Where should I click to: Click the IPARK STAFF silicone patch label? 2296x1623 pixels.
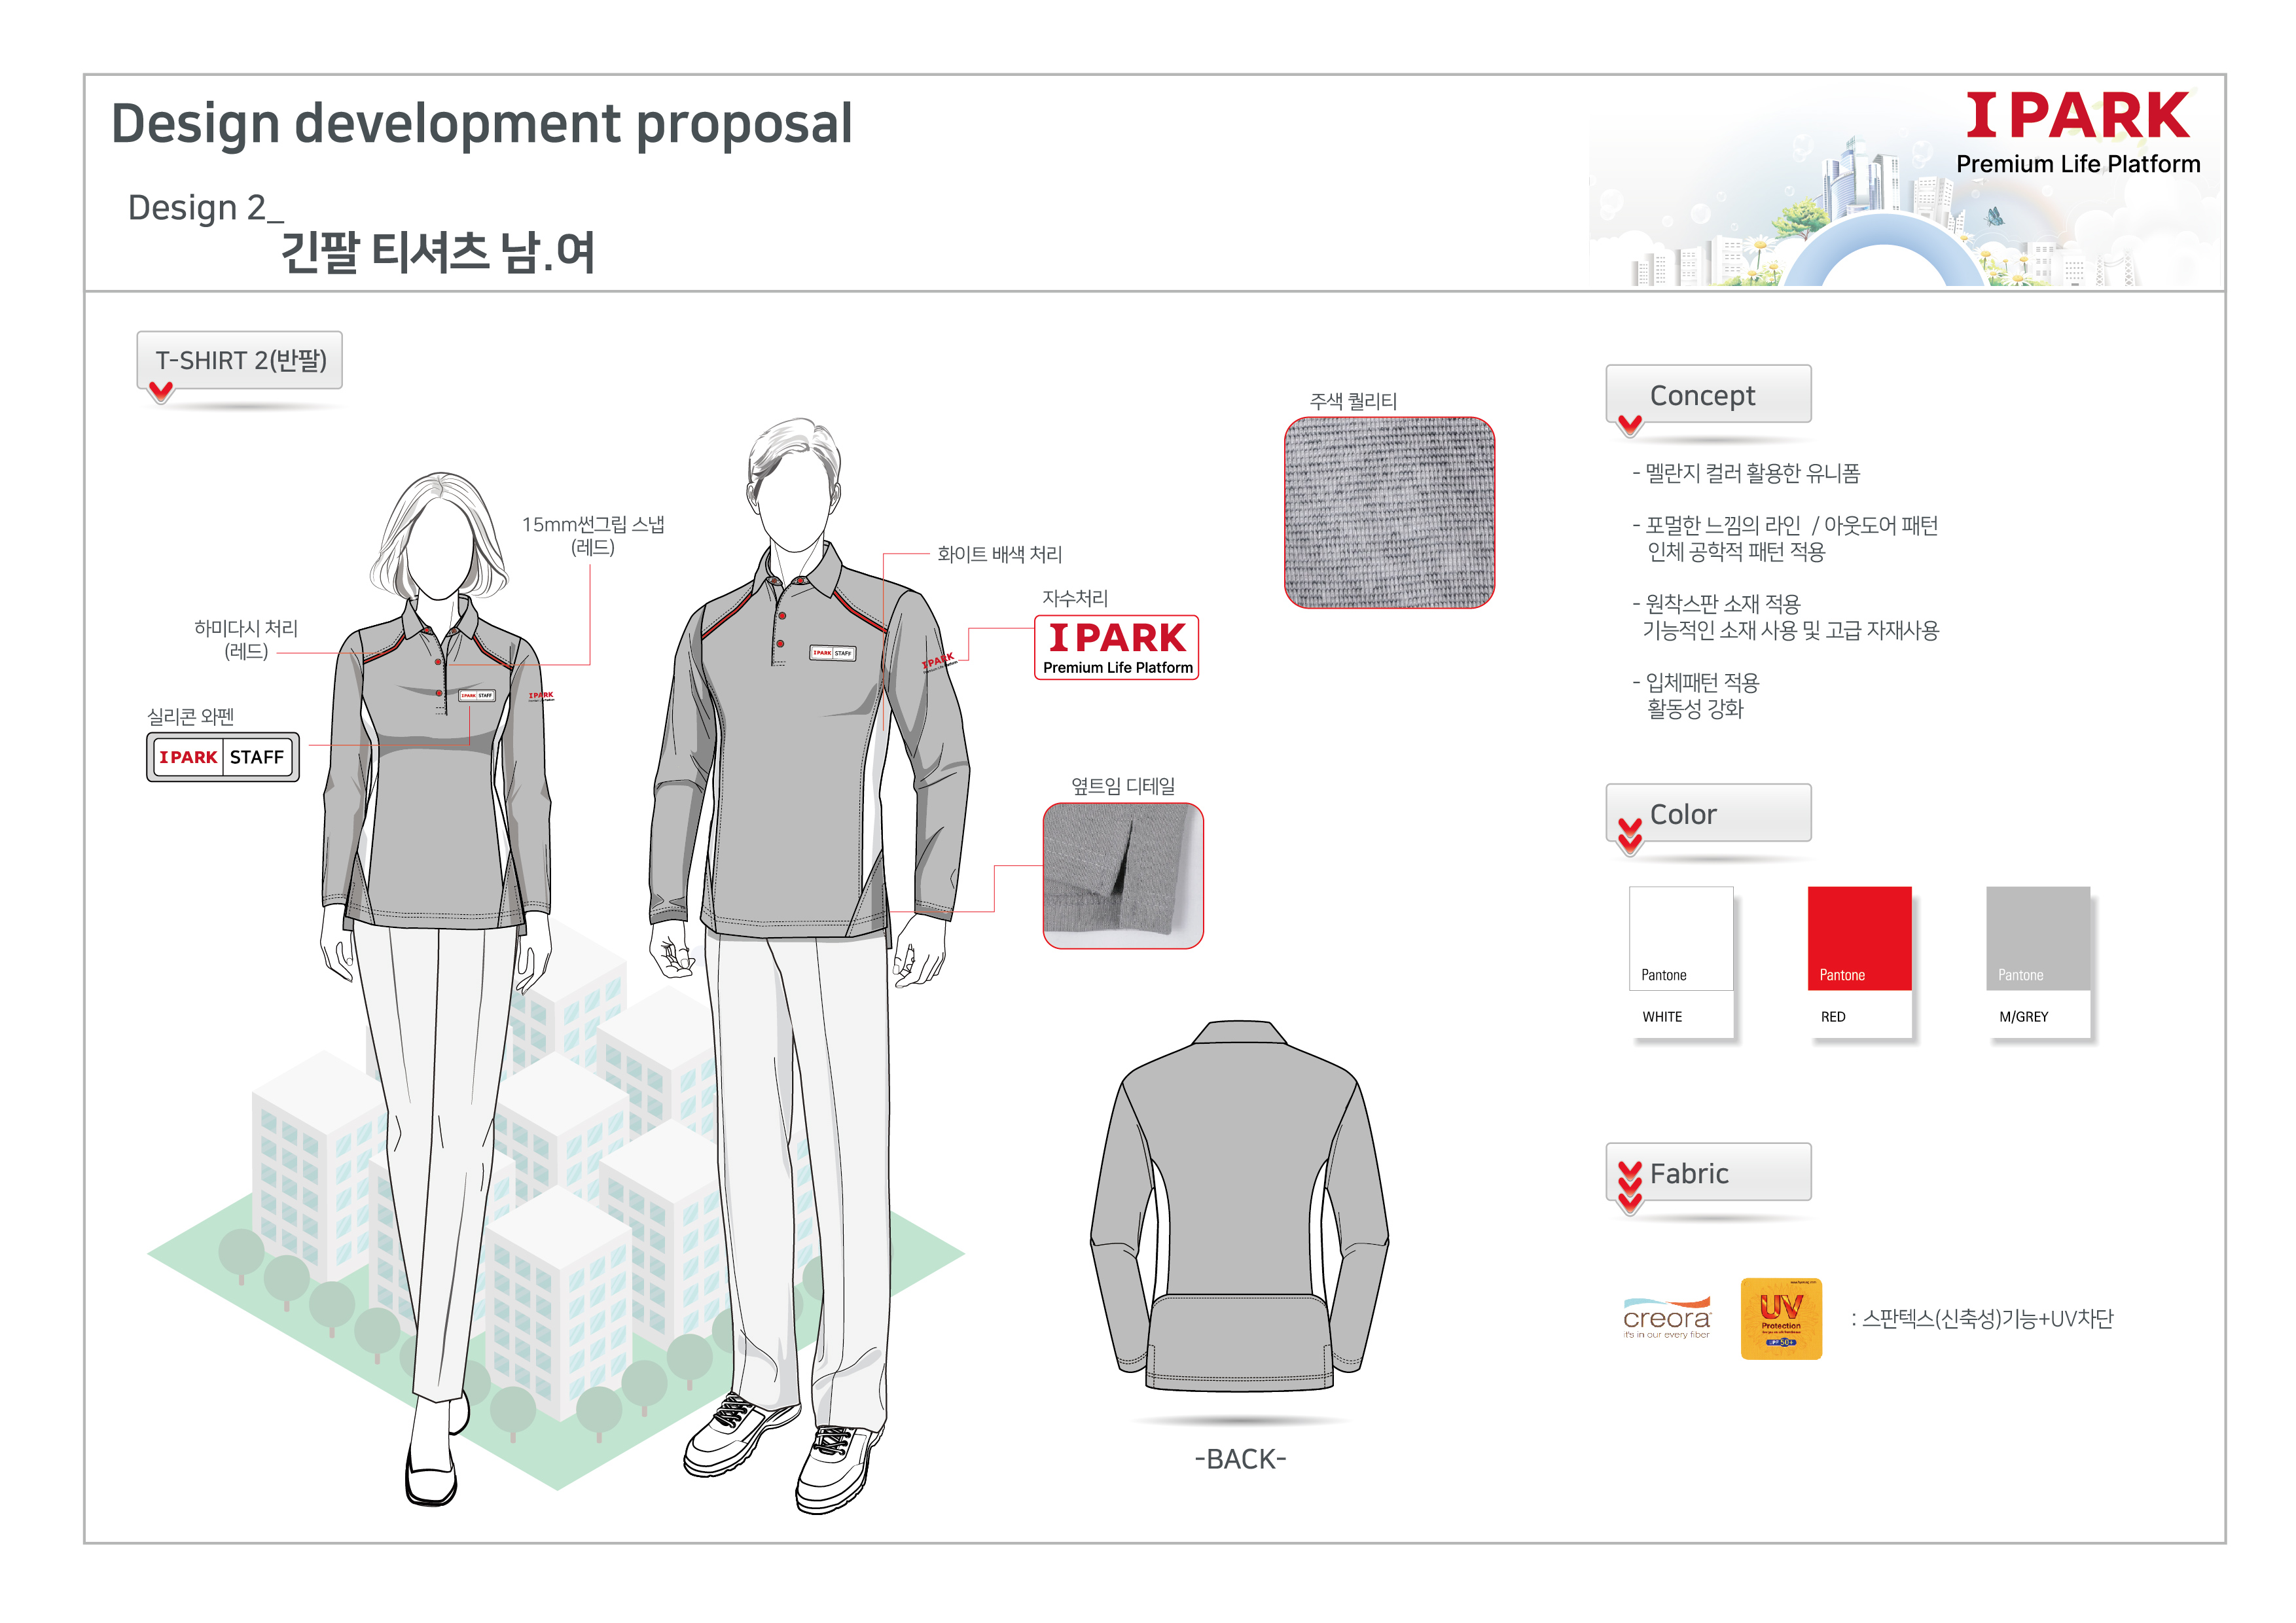pos(222,757)
